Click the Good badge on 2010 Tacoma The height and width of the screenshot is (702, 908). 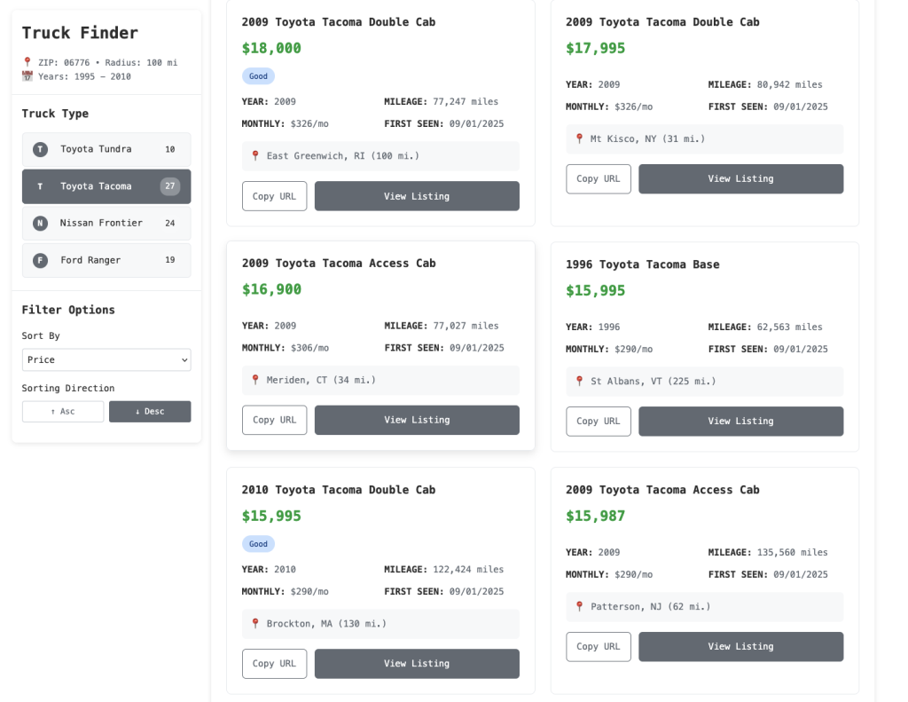pos(258,544)
